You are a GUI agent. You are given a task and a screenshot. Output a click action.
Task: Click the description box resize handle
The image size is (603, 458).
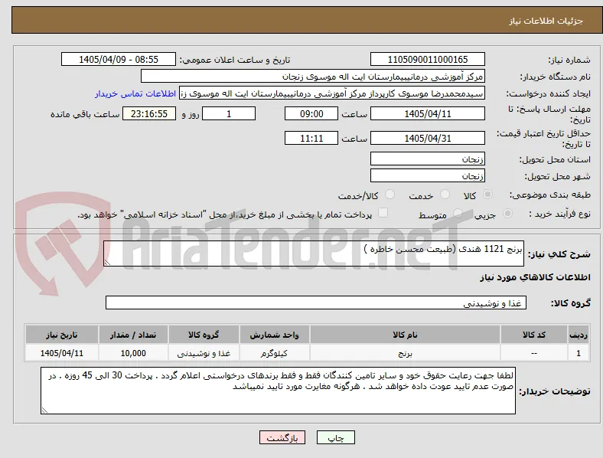107,263
